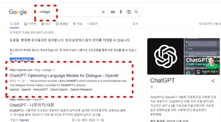The width and height of the screenshot is (221, 122).
Task: Follow the 개발사 OpenAI link
Action: 24,120
